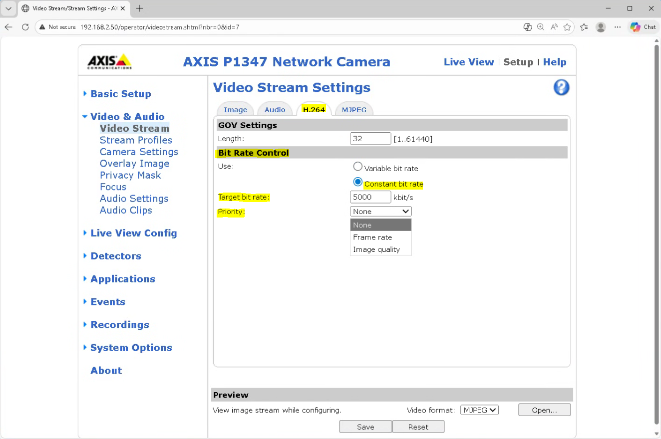This screenshot has width=661, height=439.
Task: Close the Video Stream/Stream Settings browser tab
Action: pos(123,8)
